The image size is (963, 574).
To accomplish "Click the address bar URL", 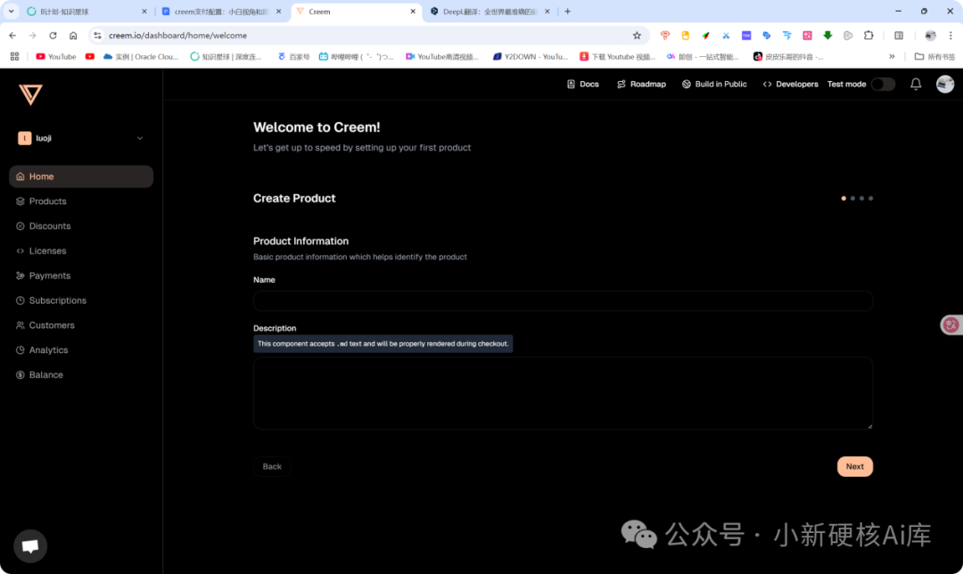I will coord(178,36).
